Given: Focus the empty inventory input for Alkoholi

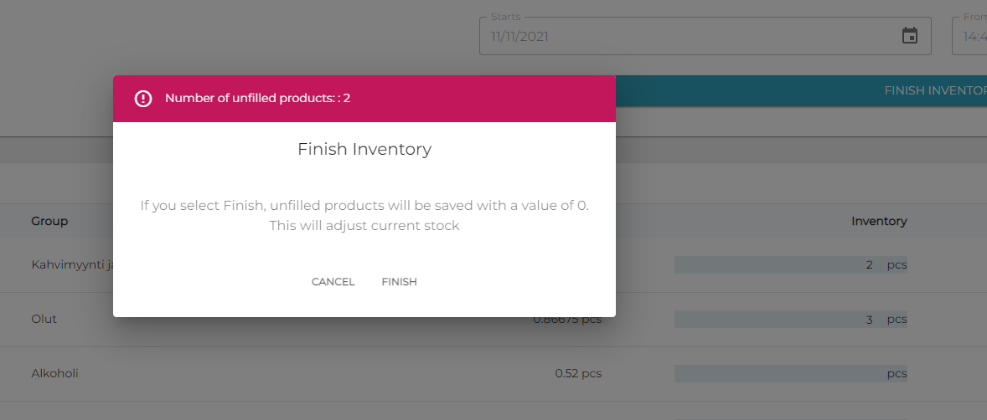Looking at the screenshot, I should point(775,374).
